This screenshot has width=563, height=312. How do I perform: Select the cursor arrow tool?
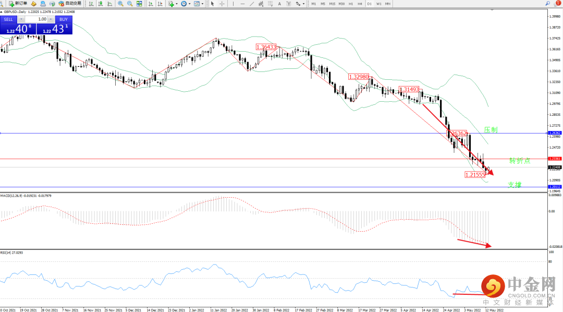tap(213, 4)
